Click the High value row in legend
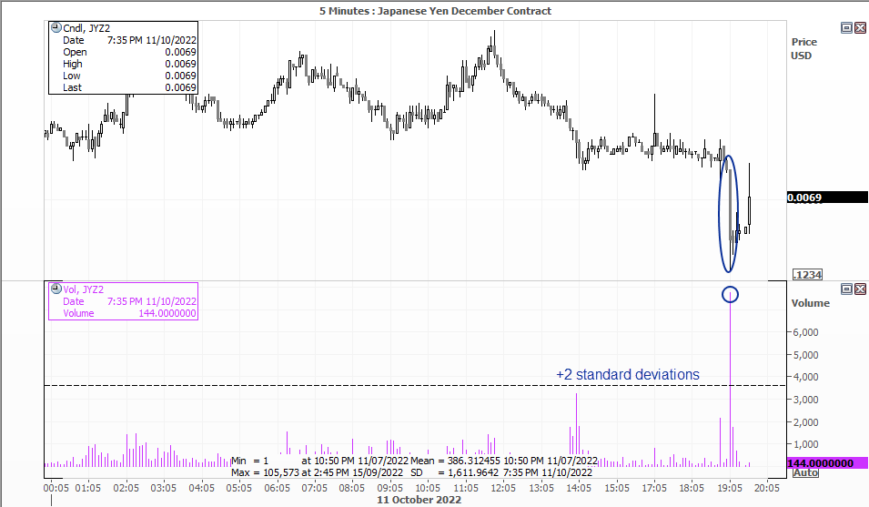This screenshot has width=869, height=507. 129,64
